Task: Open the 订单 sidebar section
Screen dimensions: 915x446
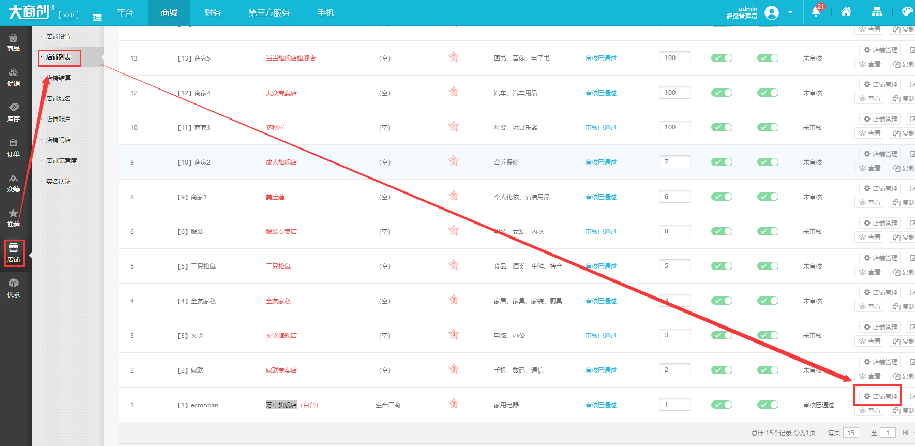Action: pos(13,148)
